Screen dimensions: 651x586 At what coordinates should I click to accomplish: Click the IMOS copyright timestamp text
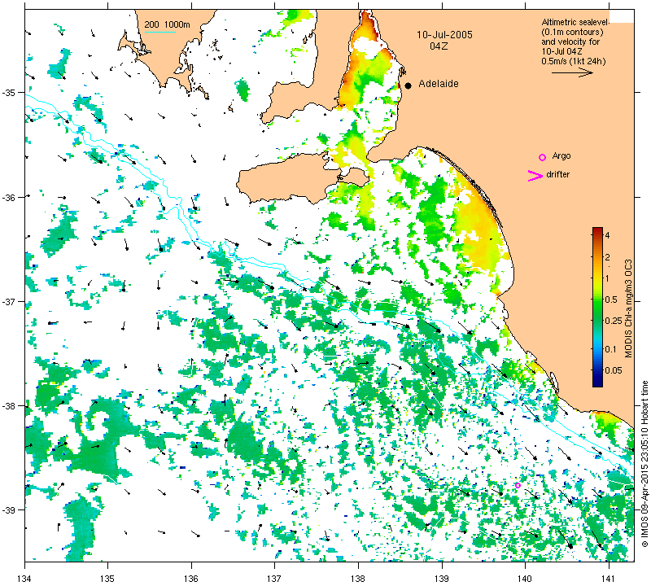coord(644,463)
